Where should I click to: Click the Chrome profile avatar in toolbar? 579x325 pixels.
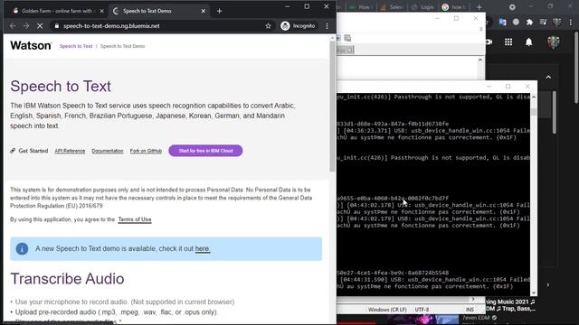(557, 22)
